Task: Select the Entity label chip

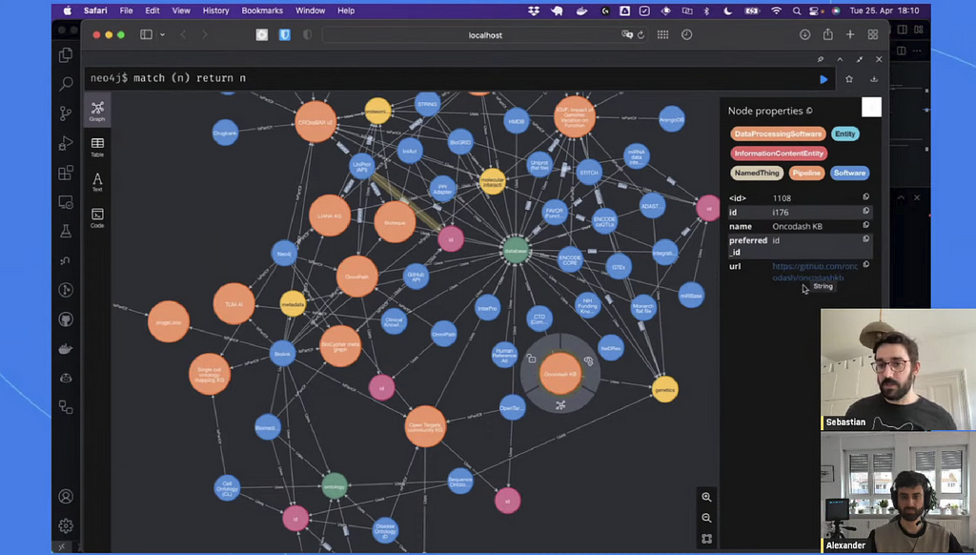Action: pos(844,134)
